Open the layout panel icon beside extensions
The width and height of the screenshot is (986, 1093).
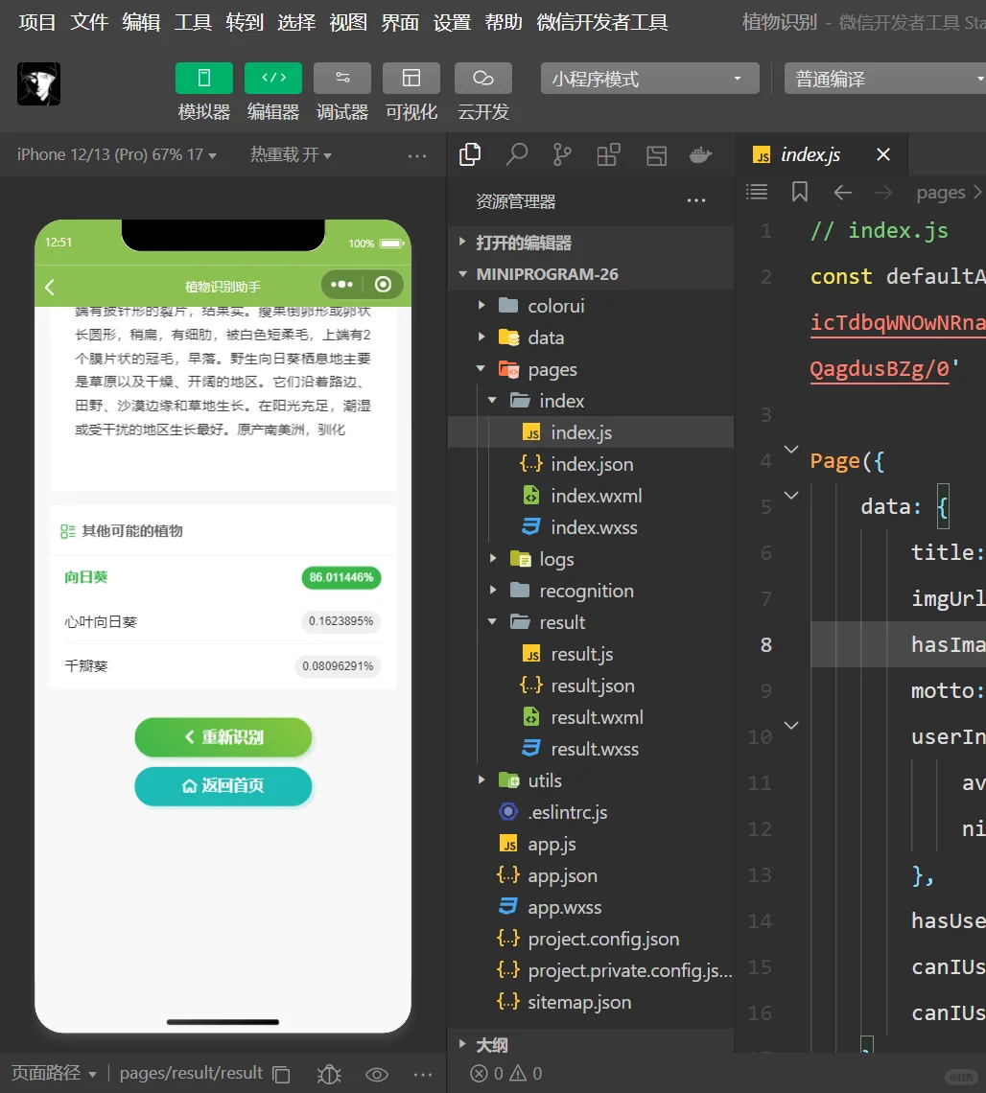point(656,155)
